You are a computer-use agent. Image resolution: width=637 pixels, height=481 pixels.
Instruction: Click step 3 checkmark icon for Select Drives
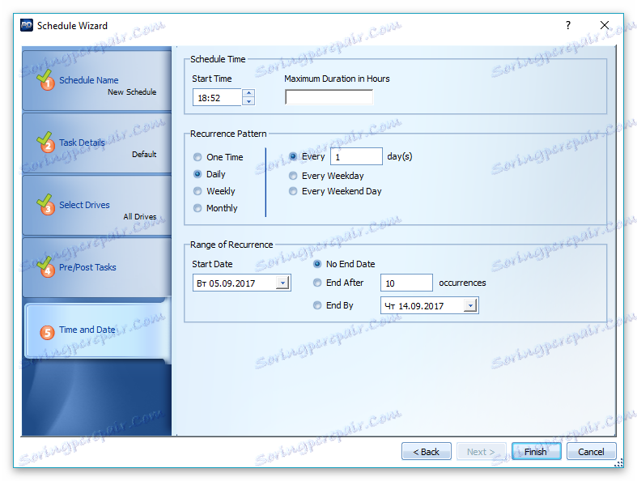tap(45, 204)
